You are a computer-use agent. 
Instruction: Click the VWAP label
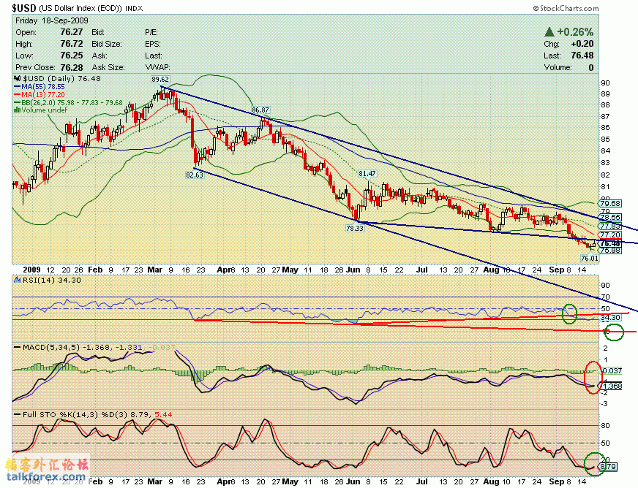click(x=157, y=67)
